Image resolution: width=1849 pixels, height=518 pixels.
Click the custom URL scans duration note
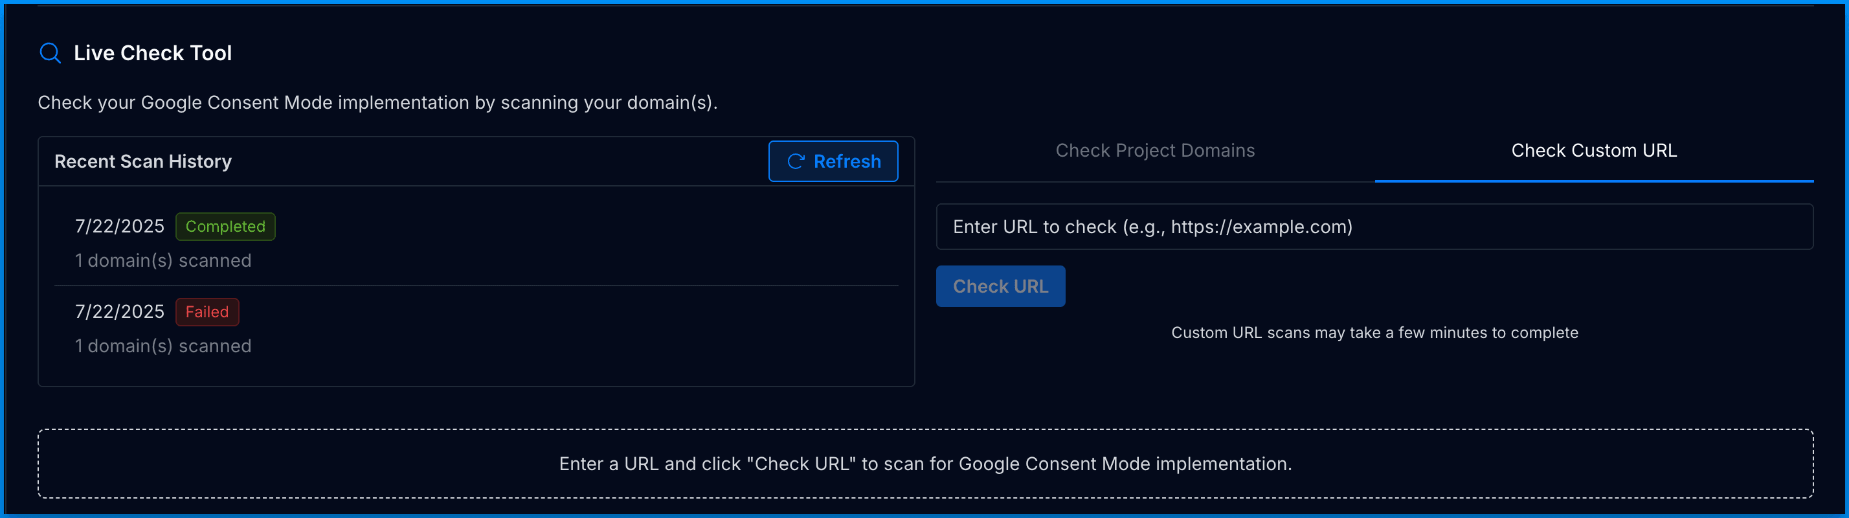[x=1374, y=333]
